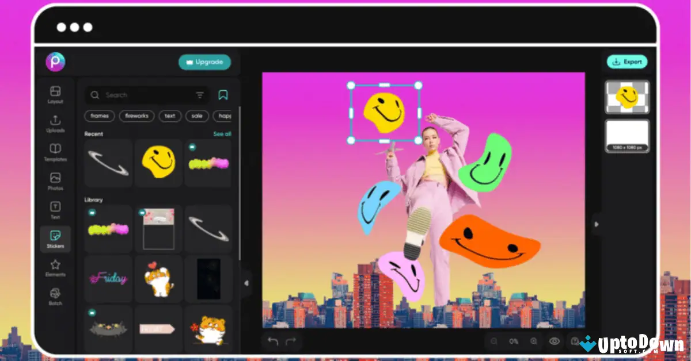Click the Upgrade button
The image size is (691, 361).
pyautogui.click(x=204, y=62)
